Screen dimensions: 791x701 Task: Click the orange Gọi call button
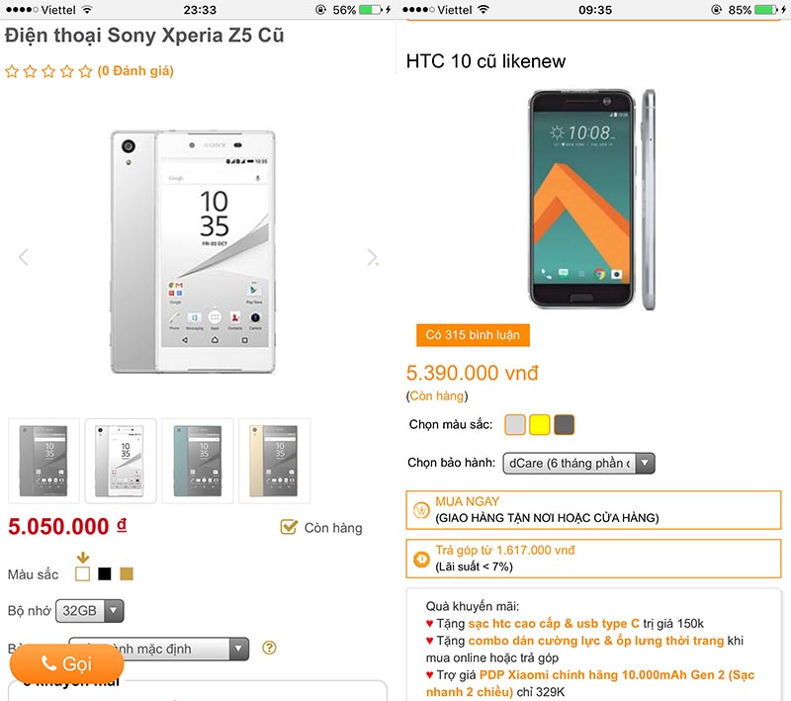coord(68,663)
